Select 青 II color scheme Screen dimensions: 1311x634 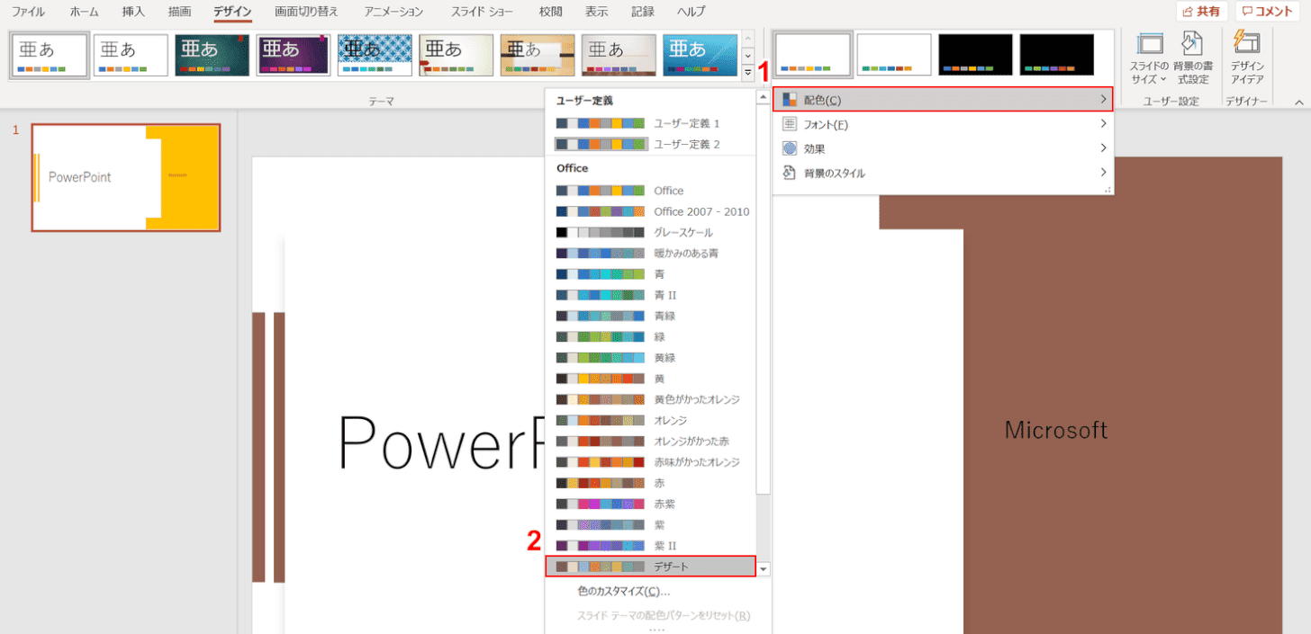coord(651,295)
